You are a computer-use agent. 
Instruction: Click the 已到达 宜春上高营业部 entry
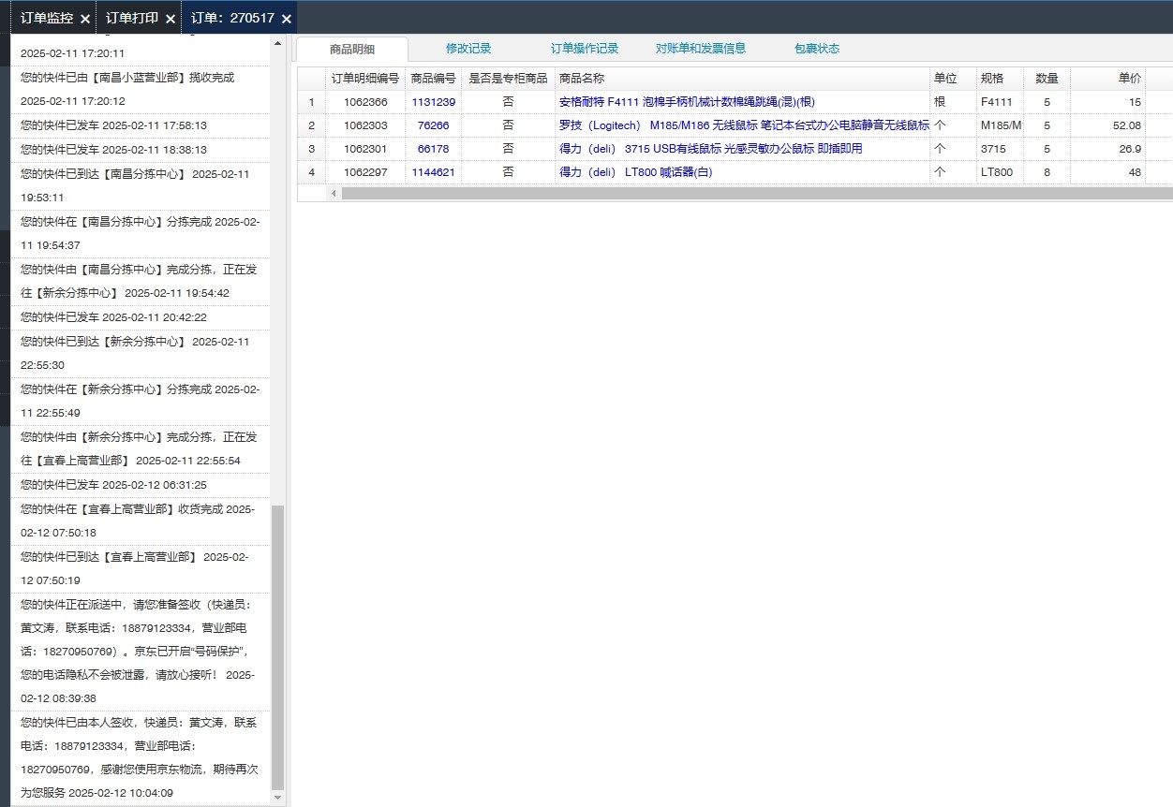tap(141, 568)
